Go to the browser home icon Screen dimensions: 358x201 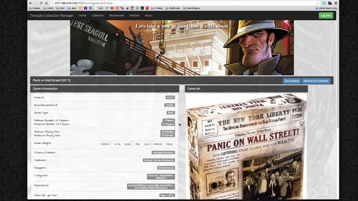(46, 3)
